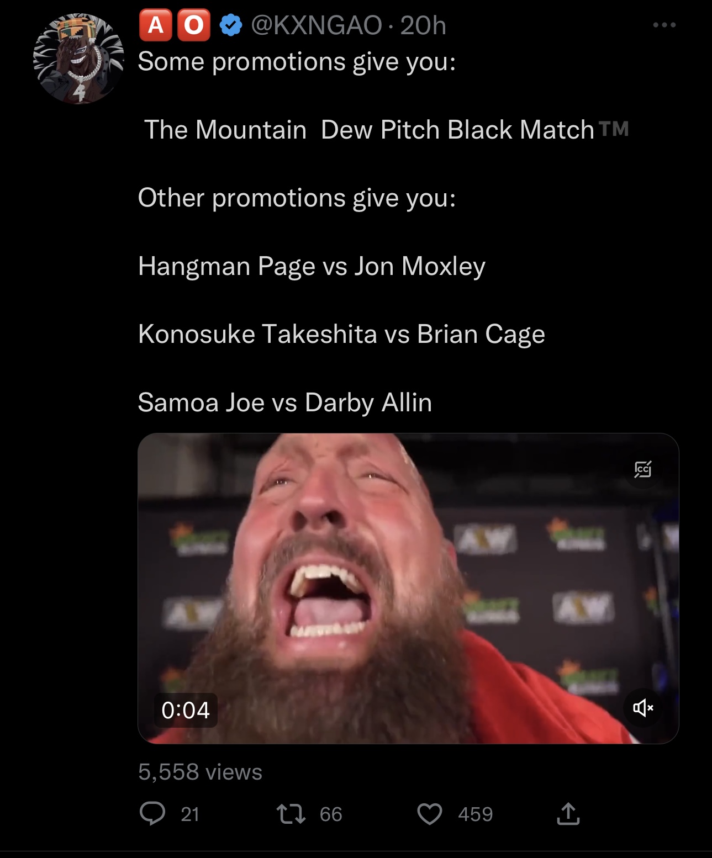The width and height of the screenshot is (712, 858).
Task: Click the blue verified badge
Action: pyautogui.click(x=231, y=25)
